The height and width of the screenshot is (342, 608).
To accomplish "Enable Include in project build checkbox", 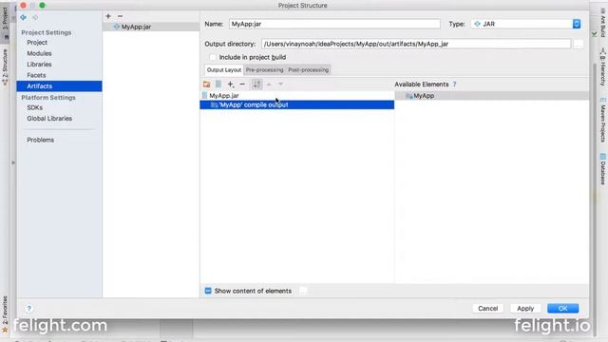I will click(x=213, y=57).
